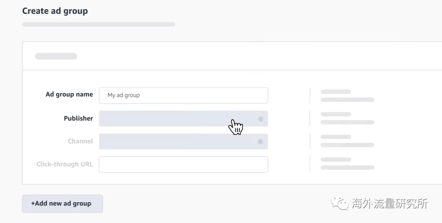Click help text placeholder beside Ad group name
The height and width of the screenshot is (223, 442).
click(x=347, y=96)
